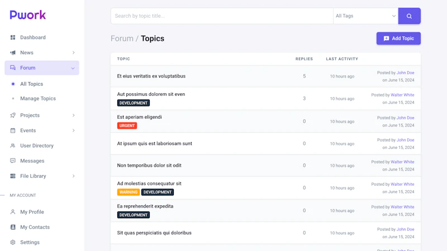
Task: Click the REPLIES column header
Action: tap(304, 59)
